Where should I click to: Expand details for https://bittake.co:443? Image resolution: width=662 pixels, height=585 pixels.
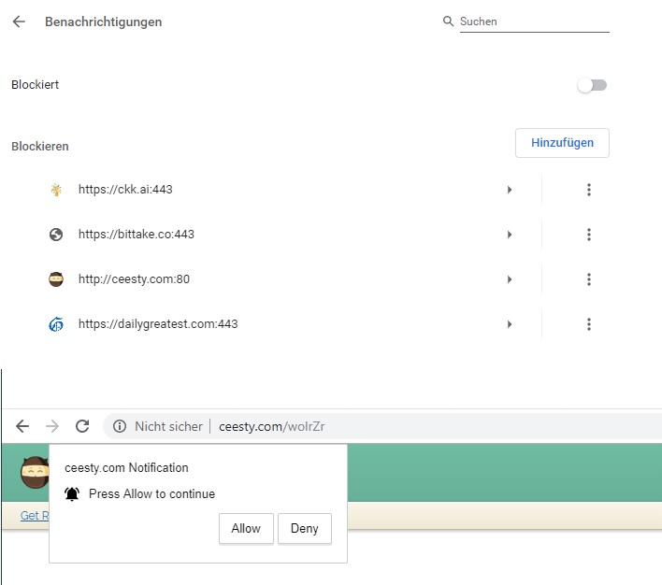tap(510, 235)
